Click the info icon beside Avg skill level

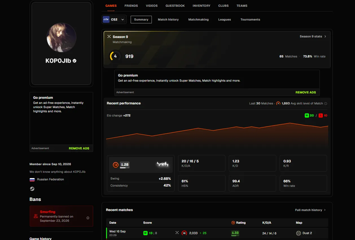pos(326,104)
